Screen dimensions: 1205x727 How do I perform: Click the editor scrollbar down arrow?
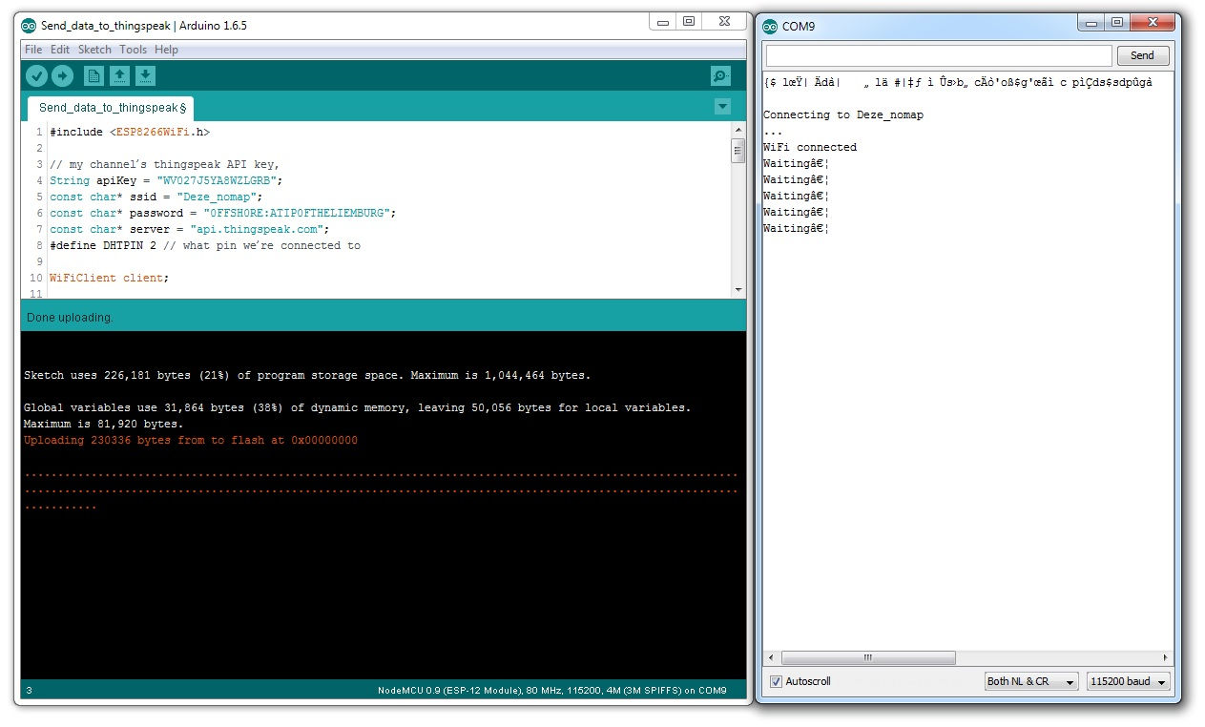(738, 289)
